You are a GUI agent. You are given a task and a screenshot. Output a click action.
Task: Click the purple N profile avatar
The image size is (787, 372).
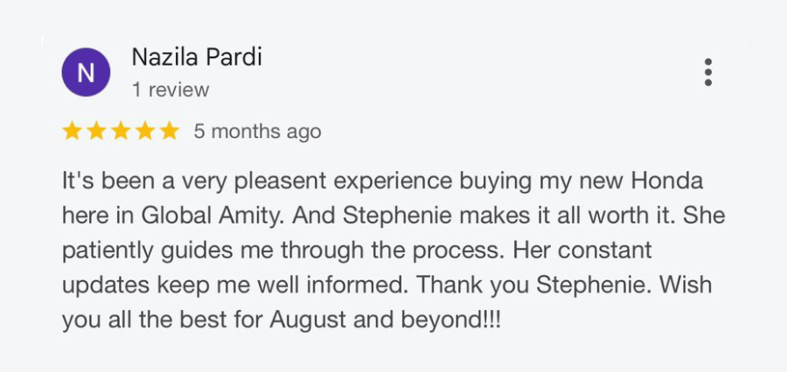pos(86,73)
